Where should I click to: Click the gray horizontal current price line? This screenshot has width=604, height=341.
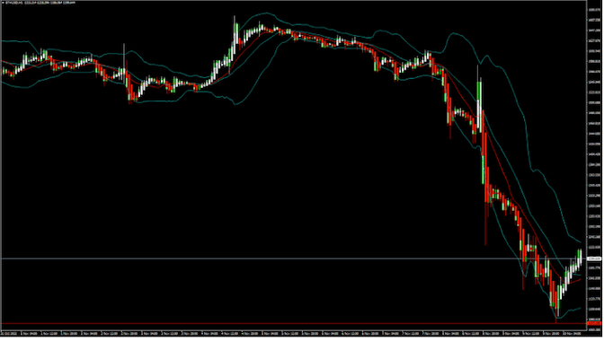293,258
